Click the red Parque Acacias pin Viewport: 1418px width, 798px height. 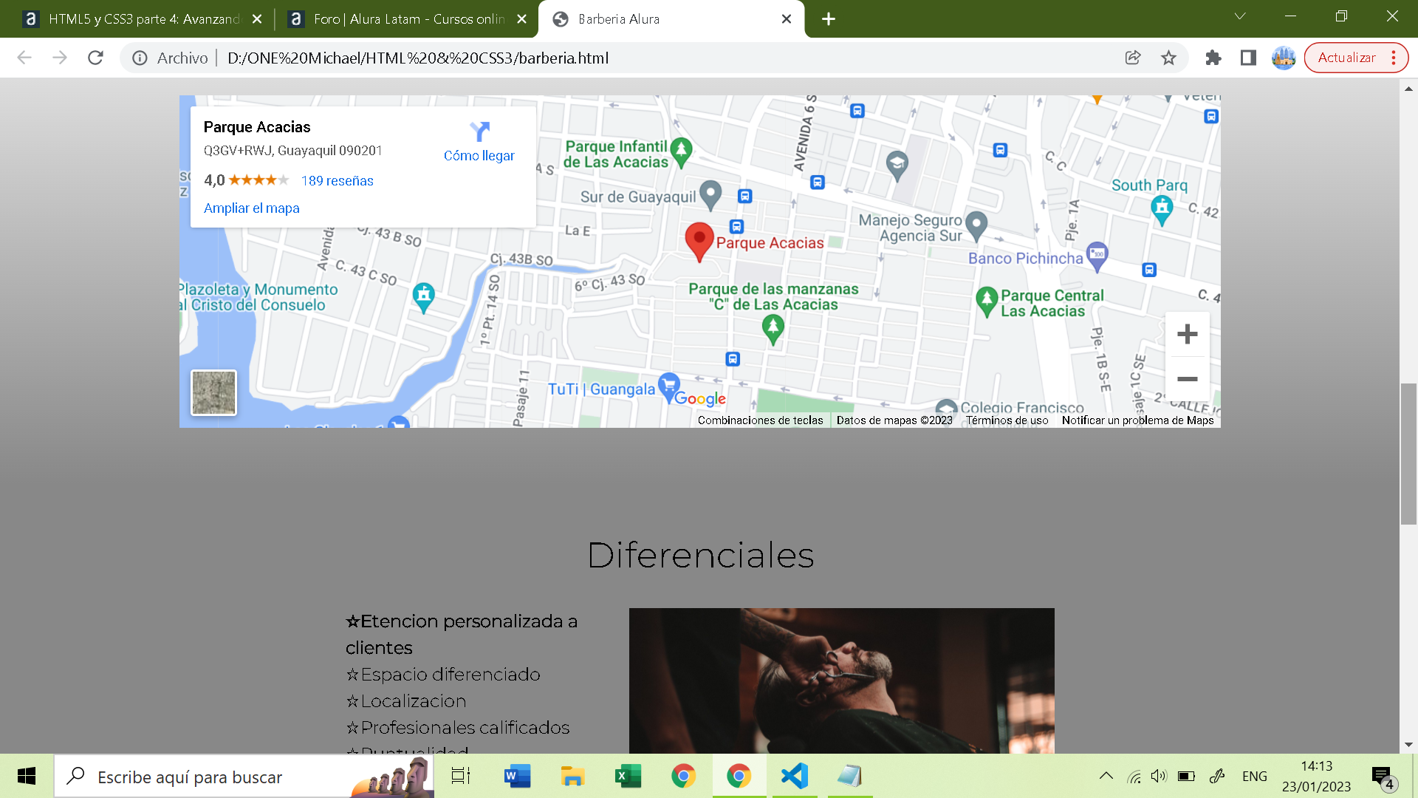[699, 241]
